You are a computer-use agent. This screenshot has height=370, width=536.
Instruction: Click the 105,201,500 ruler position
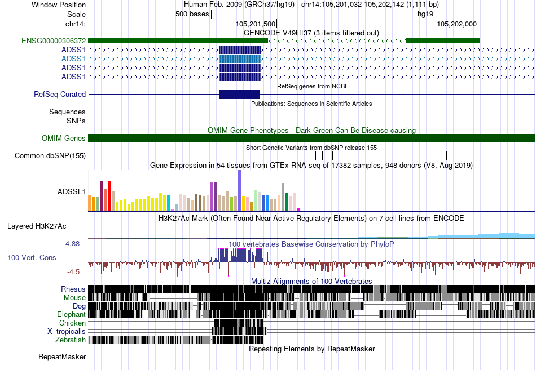pos(256,24)
